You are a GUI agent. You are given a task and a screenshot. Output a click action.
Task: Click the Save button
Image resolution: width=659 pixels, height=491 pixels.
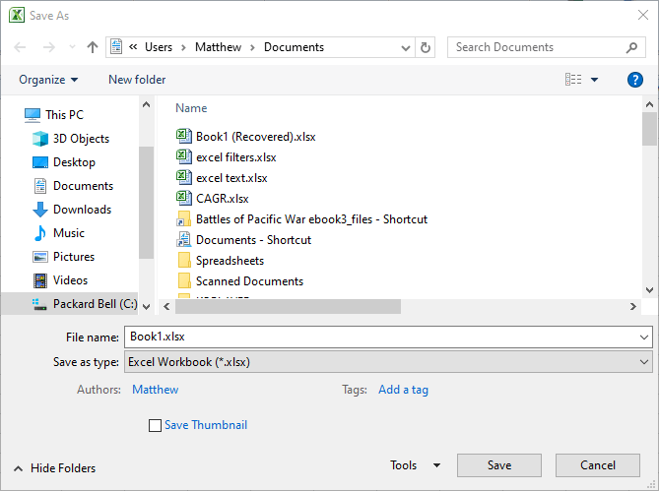pyautogui.click(x=499, y=465)
